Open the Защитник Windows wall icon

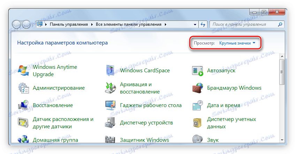[110, 139]
